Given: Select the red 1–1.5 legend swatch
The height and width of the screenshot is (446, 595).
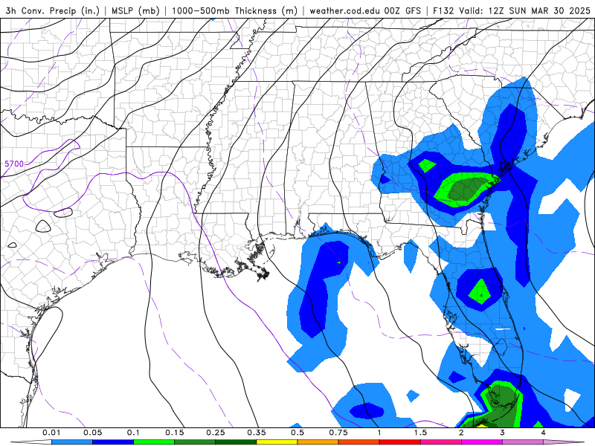Looking at the screenshot, I should pyautogui.click(x=400, y=442).
